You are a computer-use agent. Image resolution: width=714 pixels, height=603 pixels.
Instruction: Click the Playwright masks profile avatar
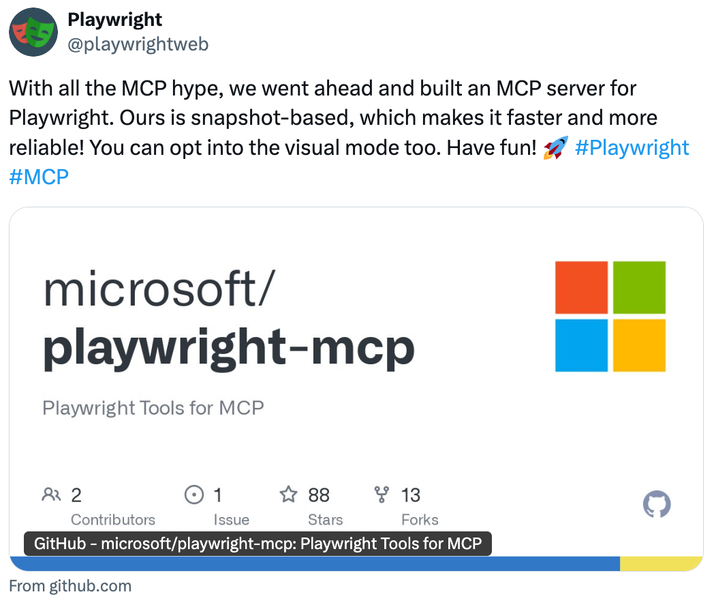[33, 32]
